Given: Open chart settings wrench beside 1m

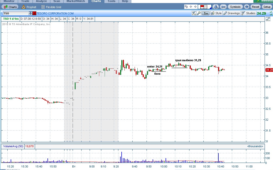Looking at the screenshot, I should pos(199,13).
